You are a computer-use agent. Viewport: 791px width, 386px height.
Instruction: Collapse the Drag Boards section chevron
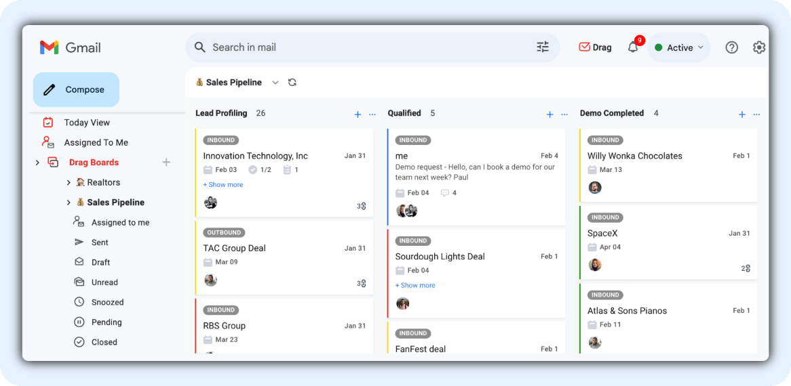(x=37, y=163)
